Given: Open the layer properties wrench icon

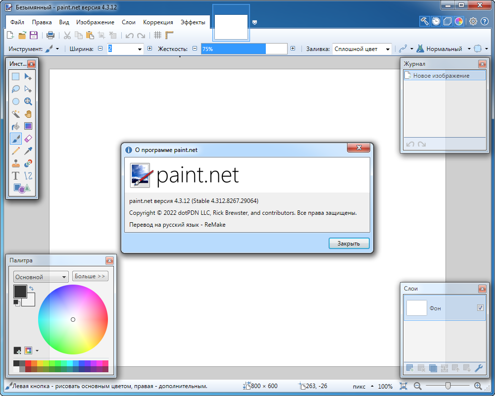Looking at the screenshot, I should tap(478, 368).
